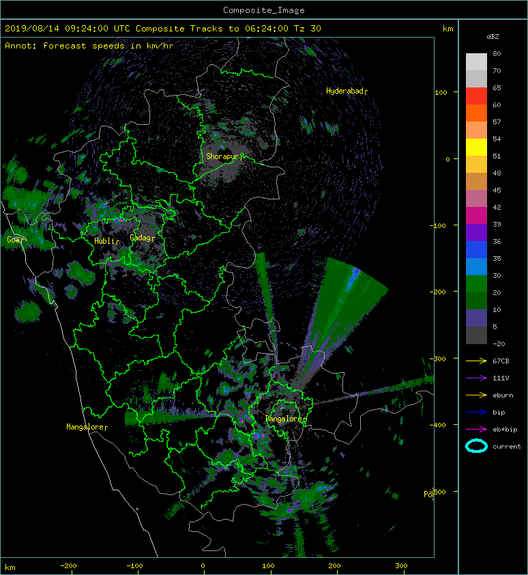Pick the mauve 45 dBZ swatch
The height and width of the screenshot is (575, 528).
(476, 199)
